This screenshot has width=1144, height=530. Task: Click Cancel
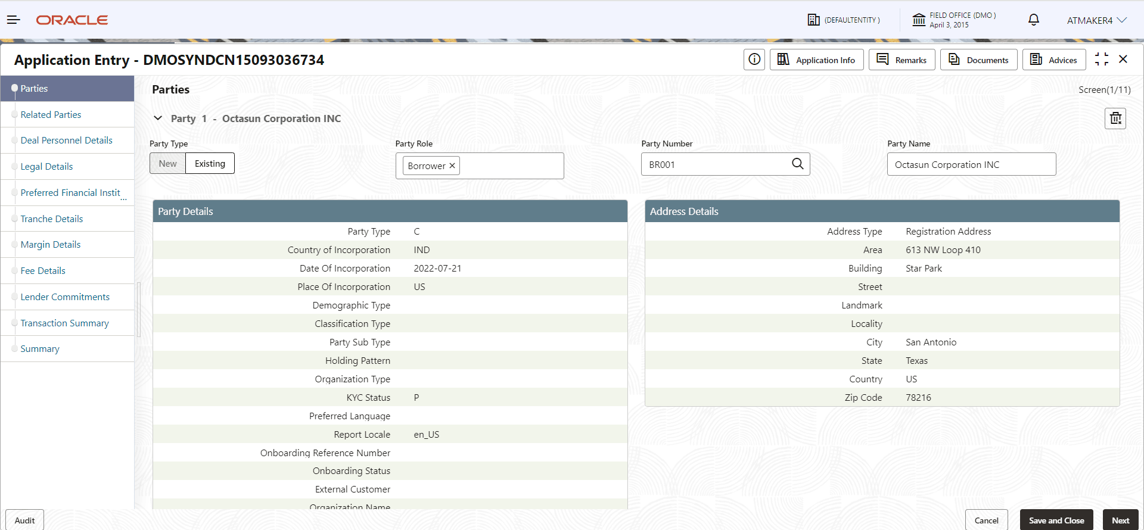point(987,520)
